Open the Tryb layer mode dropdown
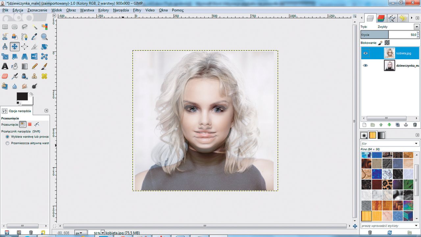Image resolution: width=421 pixels, height=237 pixels. [417, 27]
